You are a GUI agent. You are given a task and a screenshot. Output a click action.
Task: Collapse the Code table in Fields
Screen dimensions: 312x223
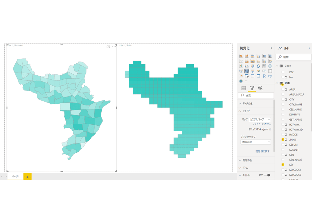coord(277,66)
